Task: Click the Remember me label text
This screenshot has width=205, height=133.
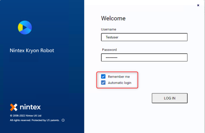Action: [119, 77]
